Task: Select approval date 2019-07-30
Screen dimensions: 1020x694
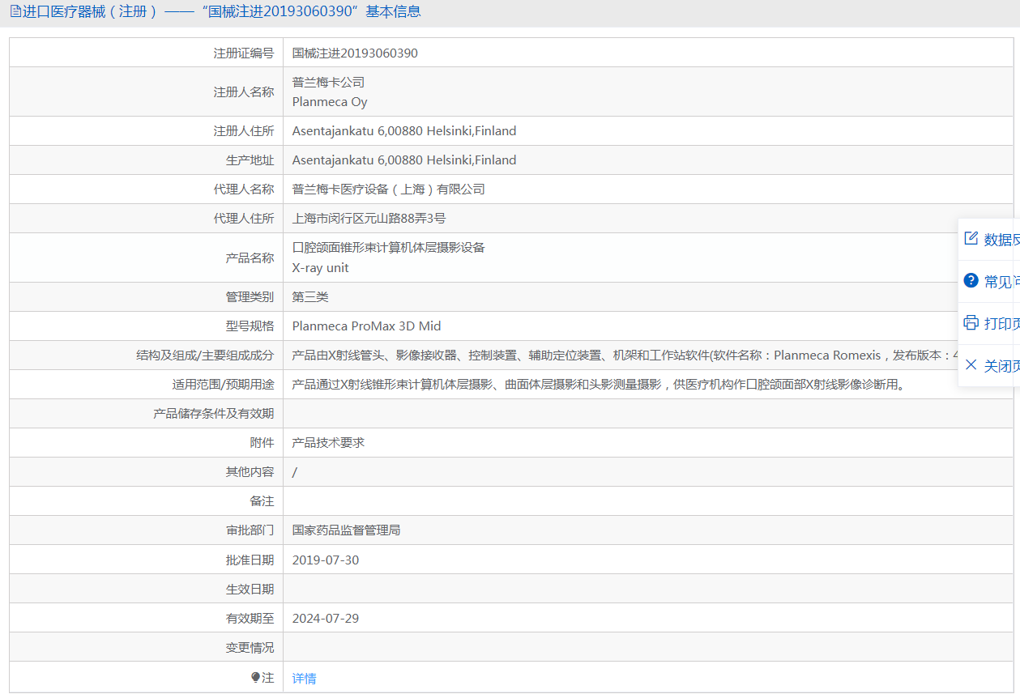Action: (326, 560)
